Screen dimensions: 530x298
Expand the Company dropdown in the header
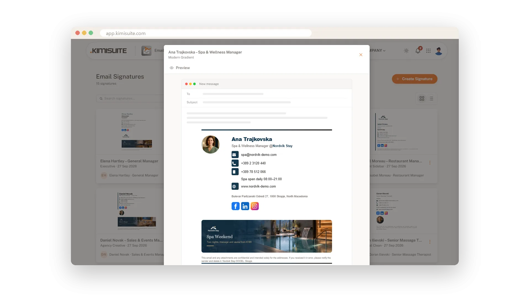point(378,50)
